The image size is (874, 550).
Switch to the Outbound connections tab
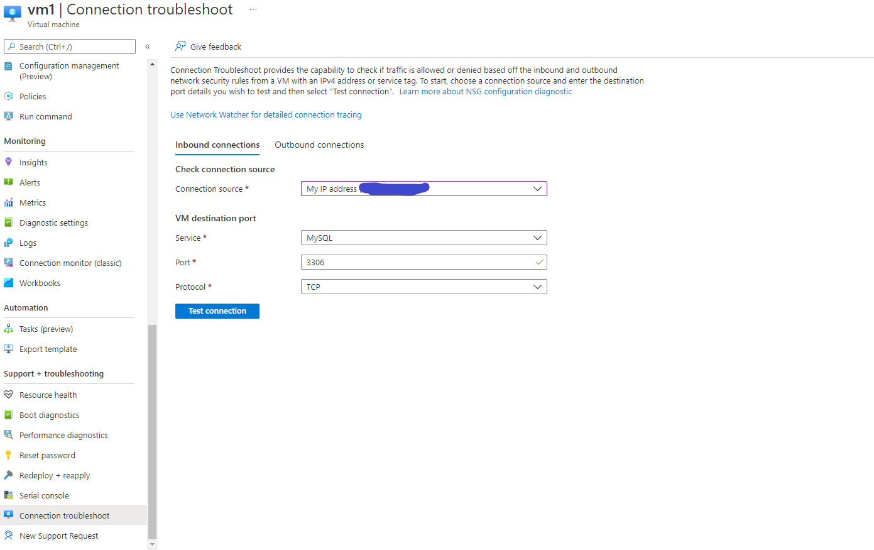319,145
